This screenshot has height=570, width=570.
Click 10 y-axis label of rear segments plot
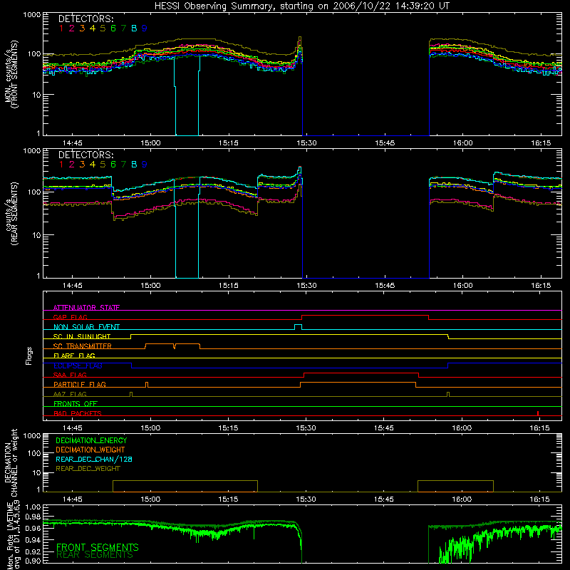coord(36,235)
